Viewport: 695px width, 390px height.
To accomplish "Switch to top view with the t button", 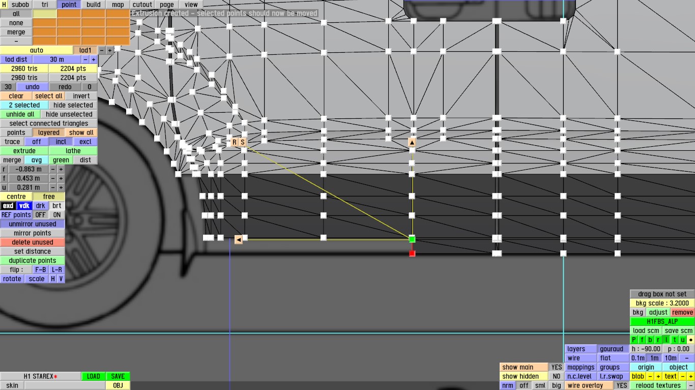I will 675,340.
